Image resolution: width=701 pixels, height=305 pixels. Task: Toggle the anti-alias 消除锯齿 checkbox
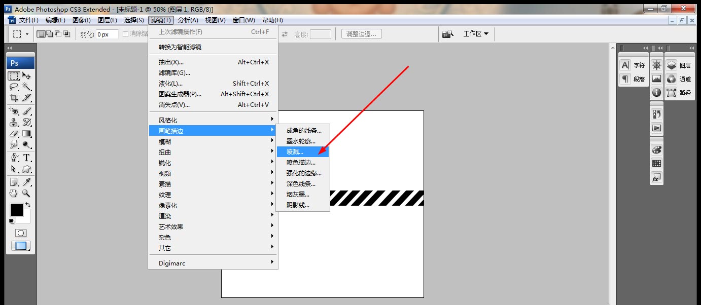pyautogui.click(x=126, y=34)
